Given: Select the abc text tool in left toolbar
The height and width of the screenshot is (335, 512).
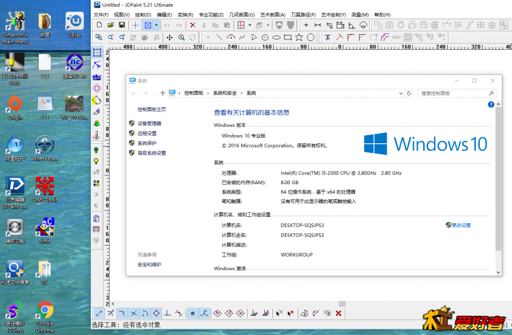Looking at the screenshot, I should [97, 77].
